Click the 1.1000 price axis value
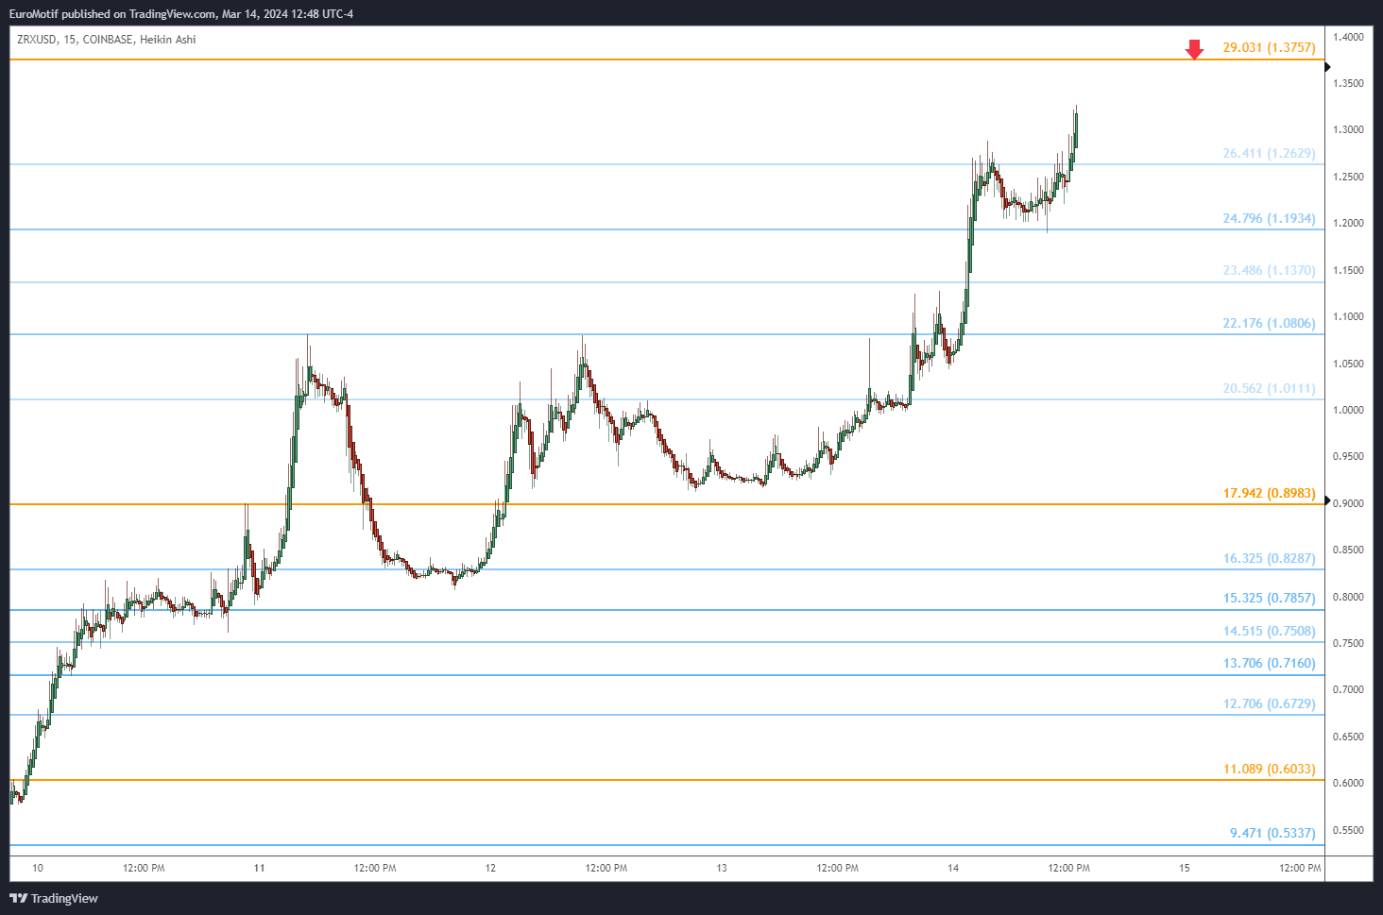This screenshot has width=1383, height=915. coord(1348,317)
